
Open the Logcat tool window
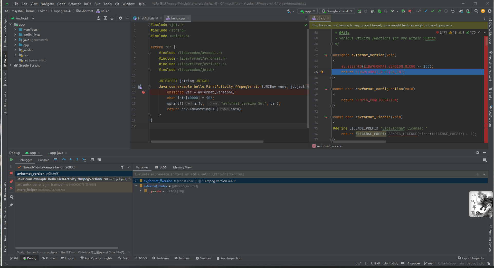(x=68, y=258)
